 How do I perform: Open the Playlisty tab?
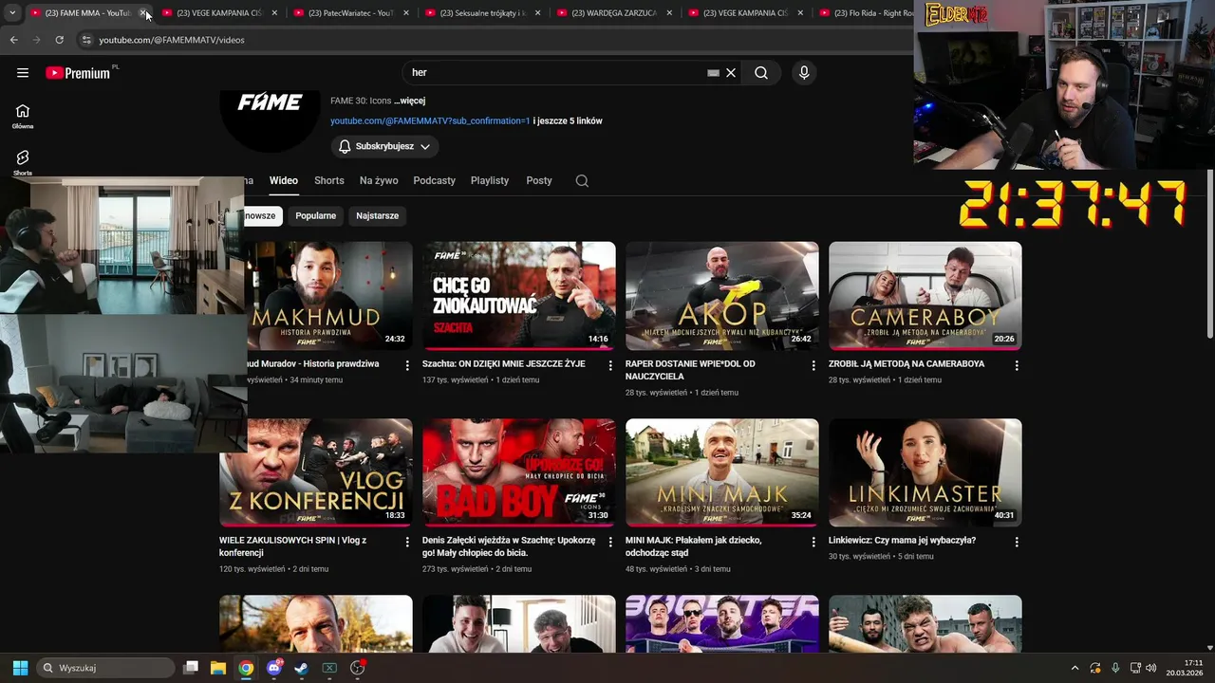click(490, 180)
